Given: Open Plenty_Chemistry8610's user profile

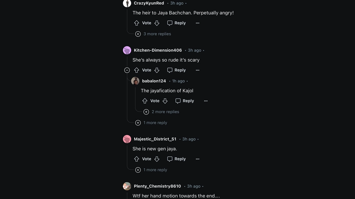Looking at the screenshot, I should 157,186.
